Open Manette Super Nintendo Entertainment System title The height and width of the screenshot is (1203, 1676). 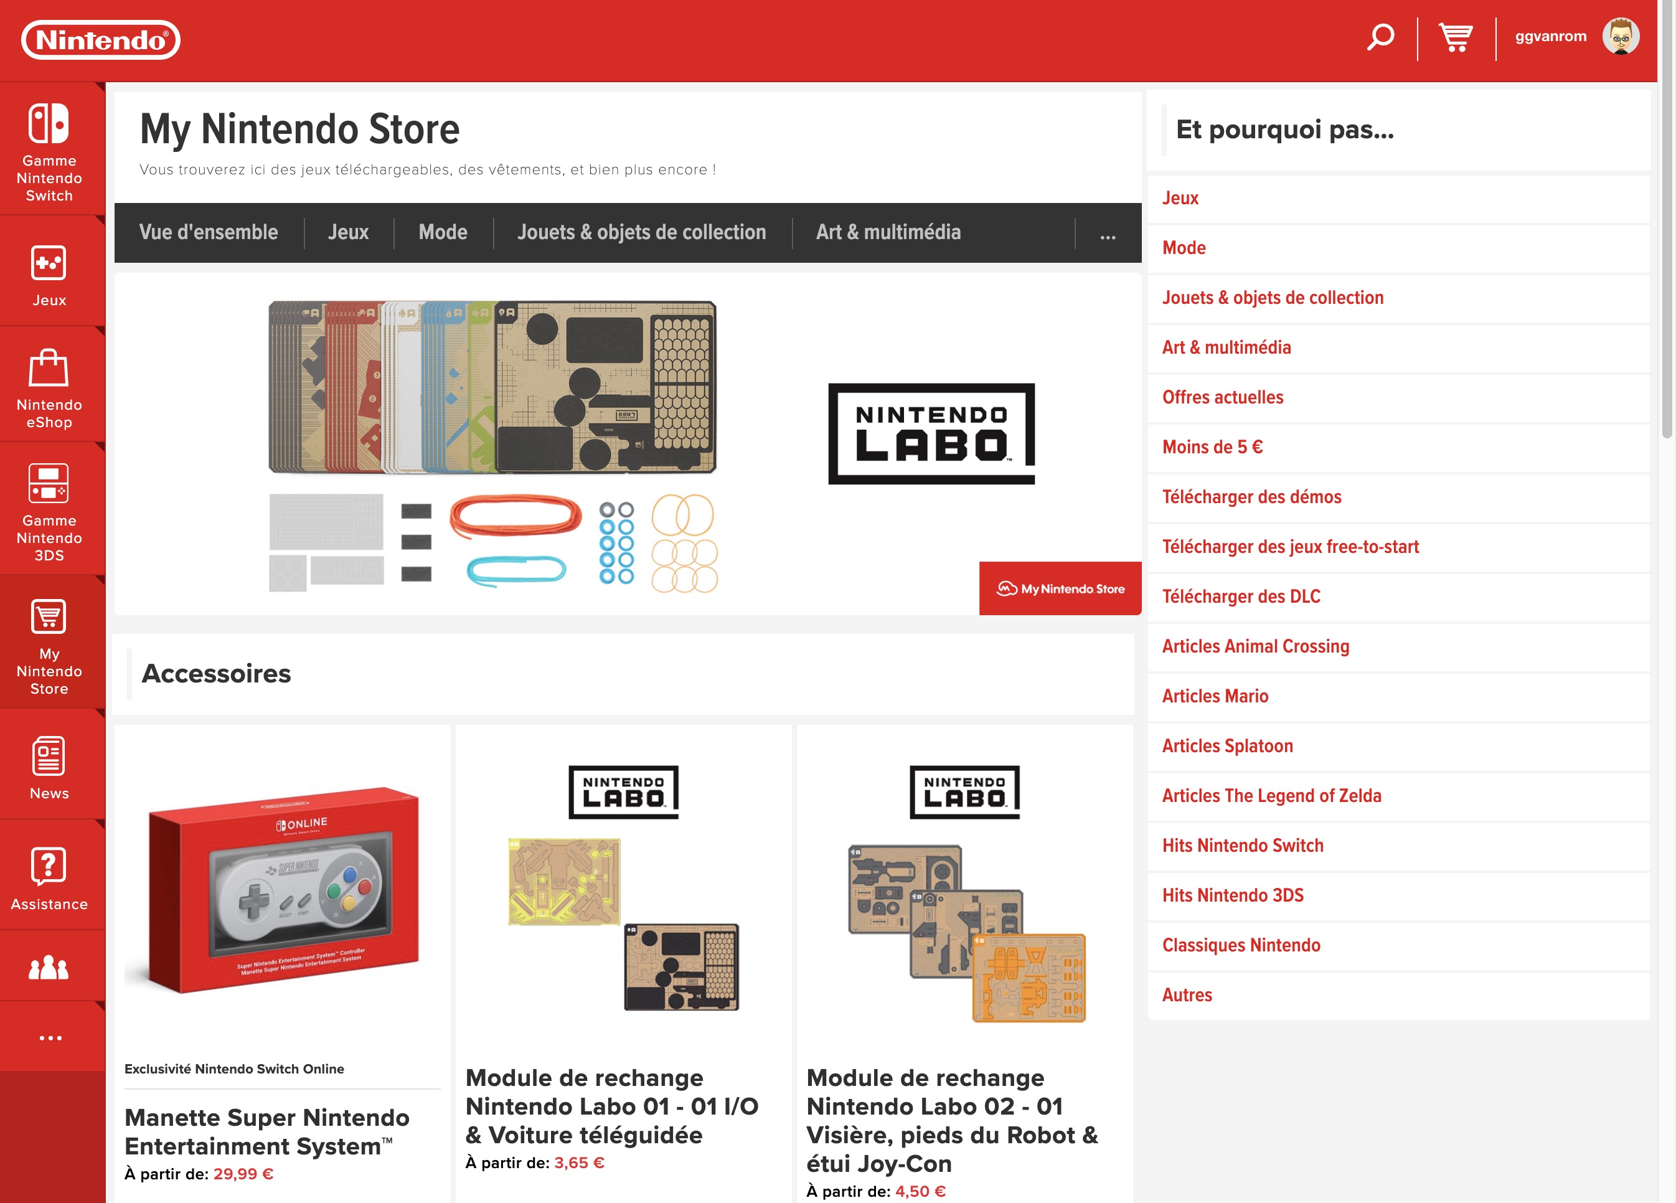pos(266,1131)
